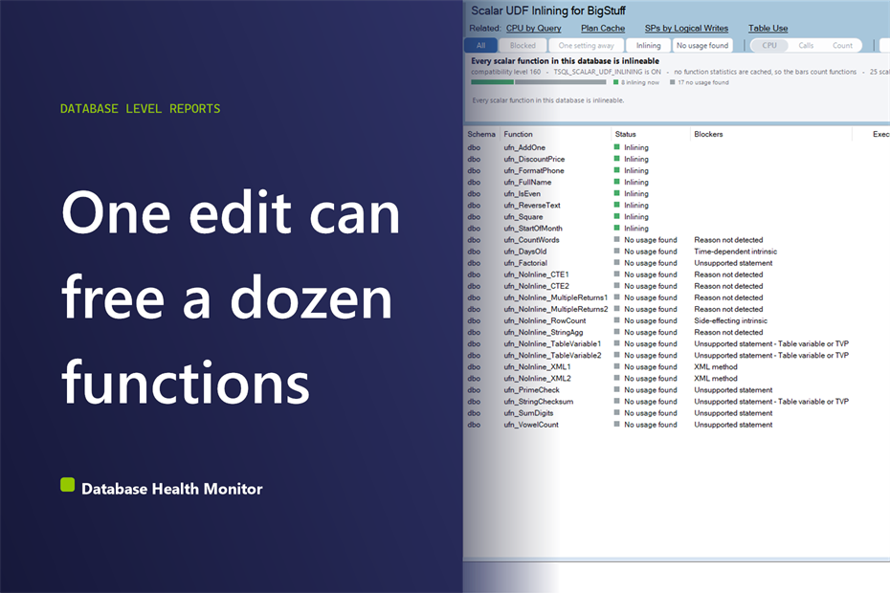890x593 pixels.
Task: Open the CPU by Query related report
Action: pos(533,29)
